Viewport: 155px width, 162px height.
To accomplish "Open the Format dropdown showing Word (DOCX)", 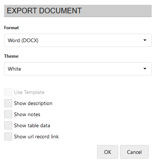I will tap(78, 40).
